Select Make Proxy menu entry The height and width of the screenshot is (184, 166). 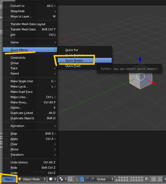[30, 102]
